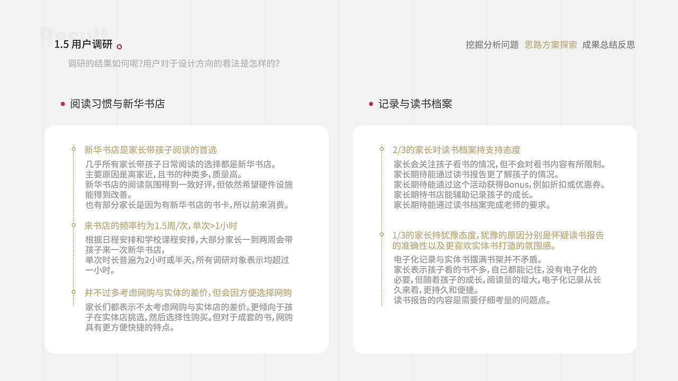Image resolution: width=678 pixels, height=381 pixels.
Task: Click timeline dot beside 来书店的频率约为1.5周/次
Action: tap(74, 225)
